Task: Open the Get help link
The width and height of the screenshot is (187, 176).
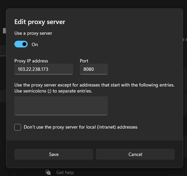Action: click(x=65, y=173)
